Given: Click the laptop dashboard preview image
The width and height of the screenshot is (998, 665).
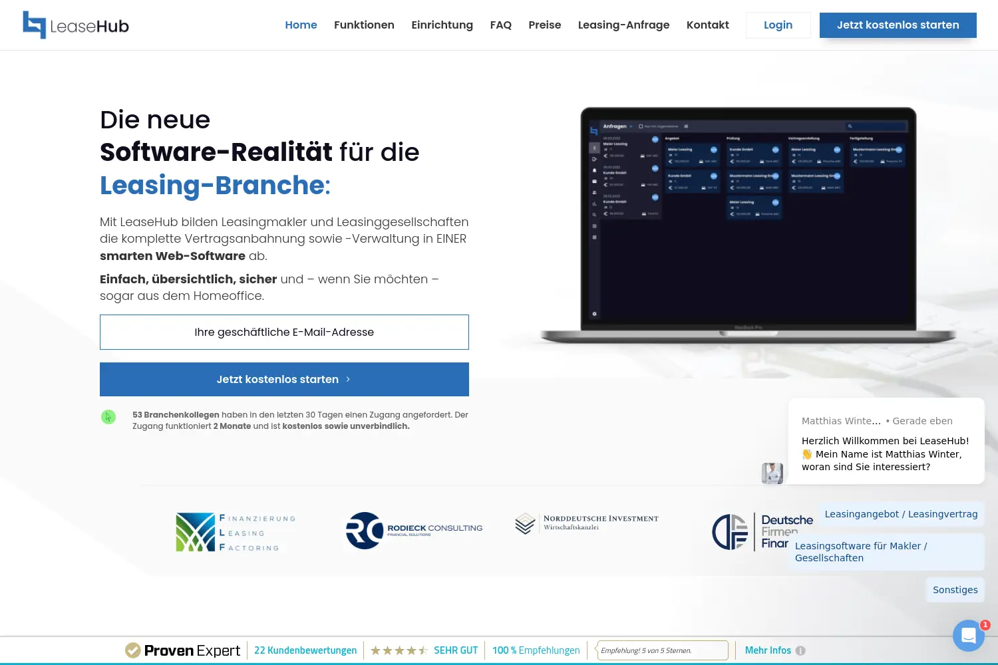Looking at the screenshot, I should 748,225.
